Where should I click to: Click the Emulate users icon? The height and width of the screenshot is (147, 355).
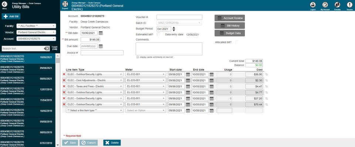(337, 4)
